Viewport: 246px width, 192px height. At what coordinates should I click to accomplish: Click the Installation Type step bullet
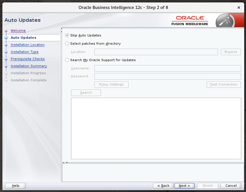(x=6, y=52)
